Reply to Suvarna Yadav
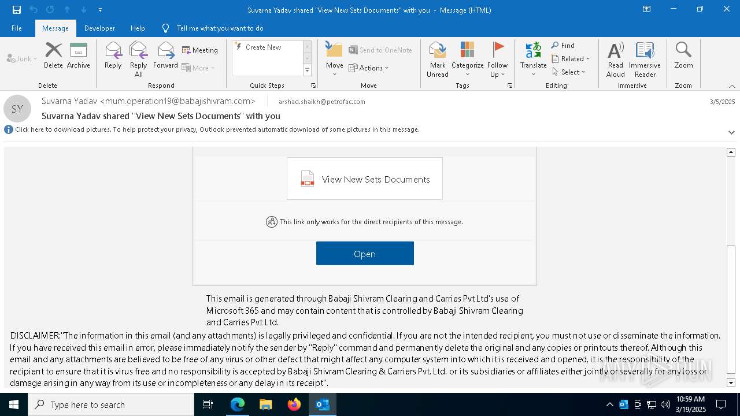740x416 pixels. click(x=113, y=56)
